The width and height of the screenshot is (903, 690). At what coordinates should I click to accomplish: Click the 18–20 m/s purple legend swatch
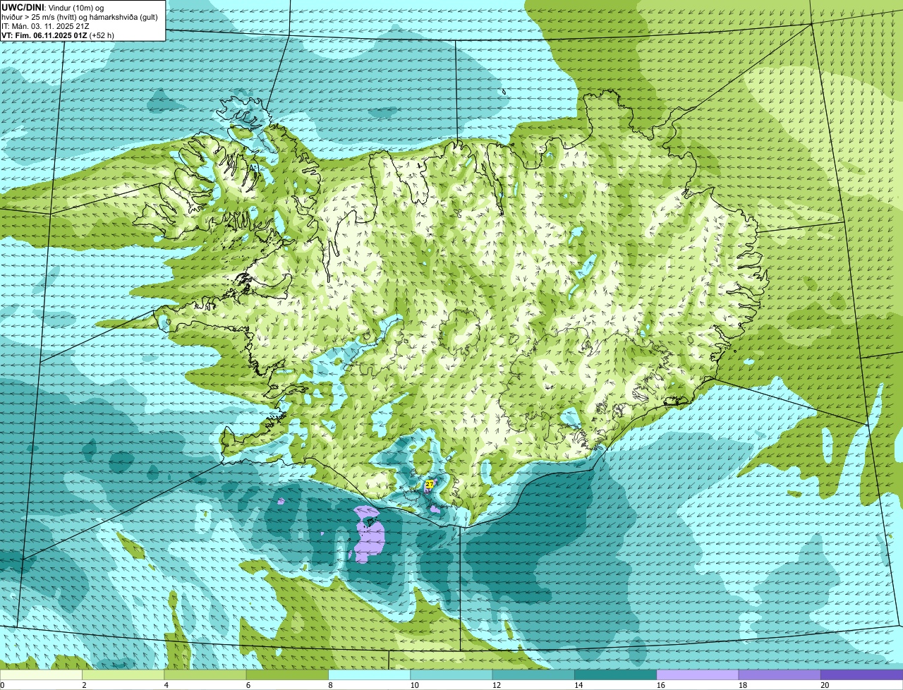coord(780,674)
